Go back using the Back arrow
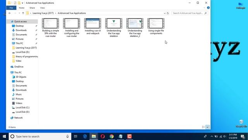This screenshot has height=140, width=248. point(10,13)
